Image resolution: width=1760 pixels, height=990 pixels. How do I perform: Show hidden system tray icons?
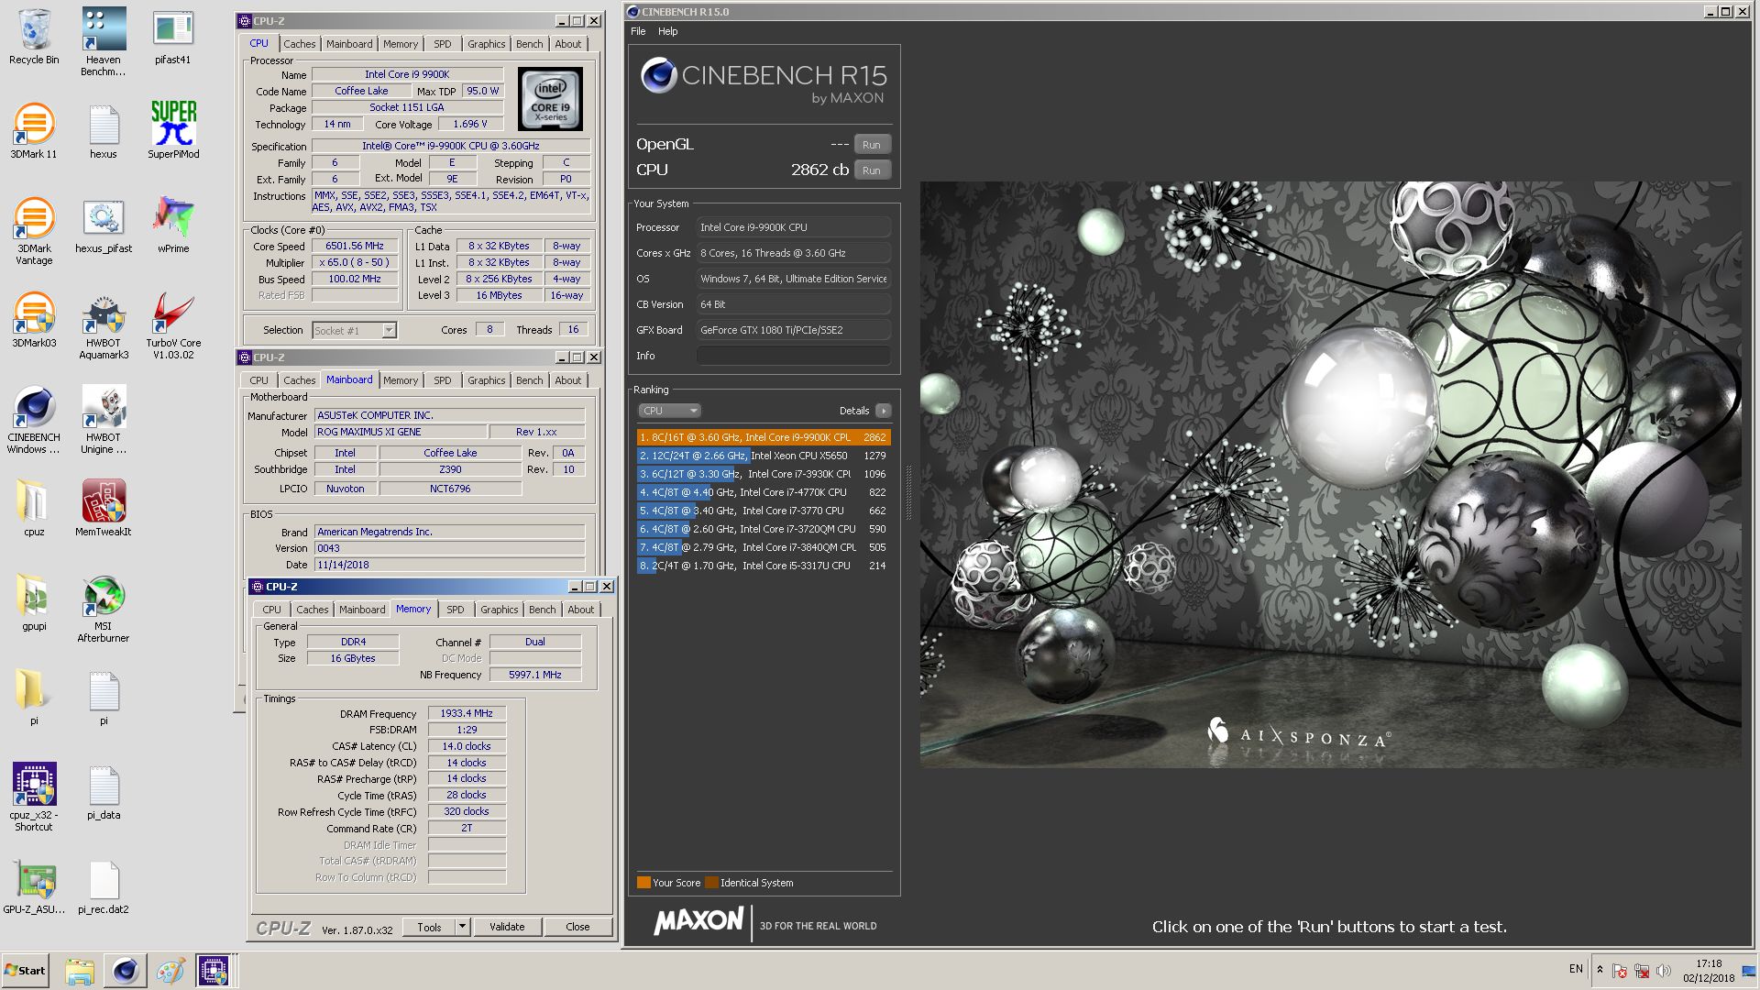[x=1600, y=970]
